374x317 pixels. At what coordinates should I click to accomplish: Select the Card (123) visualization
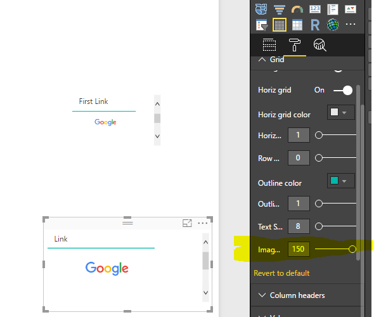pos(315,10)
